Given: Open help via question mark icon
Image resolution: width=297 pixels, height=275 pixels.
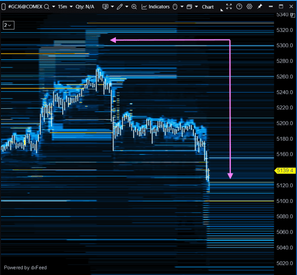Looking at the screenshot, I should point(239,7).
